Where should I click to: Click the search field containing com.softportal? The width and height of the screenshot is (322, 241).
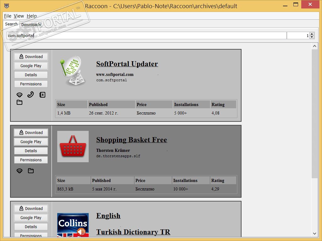pyautogui.click(x=147, y=35)
